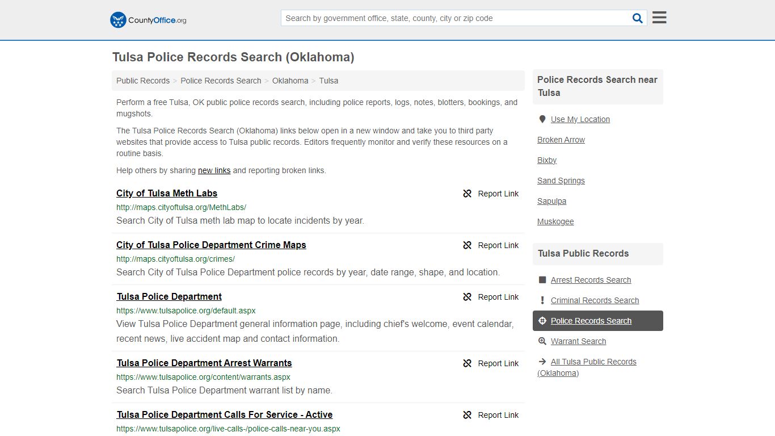
Task: Choose Sand Springs nearby city
Action: tap(561, 181)
